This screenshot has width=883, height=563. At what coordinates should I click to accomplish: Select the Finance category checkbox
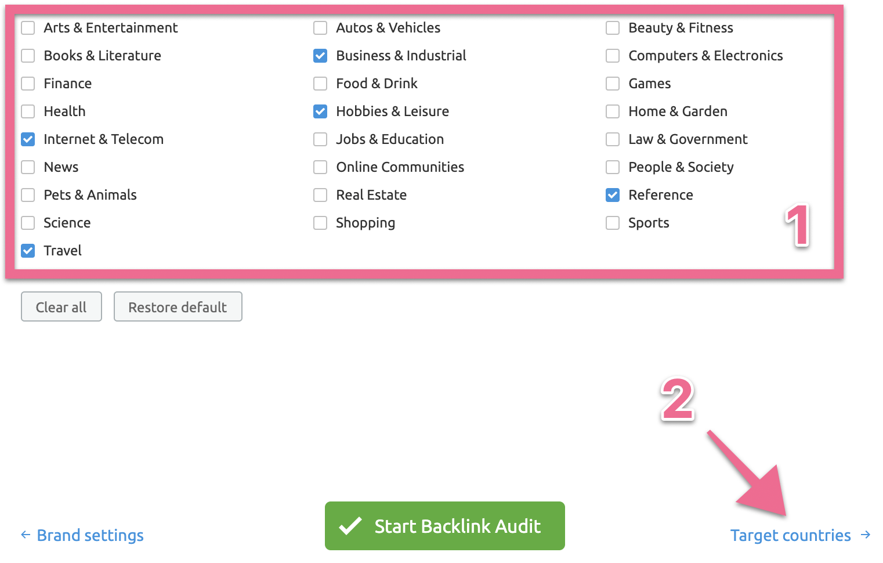coord(28,84)
